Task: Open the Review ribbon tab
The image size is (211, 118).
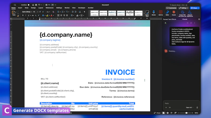Action: (67, 8)
